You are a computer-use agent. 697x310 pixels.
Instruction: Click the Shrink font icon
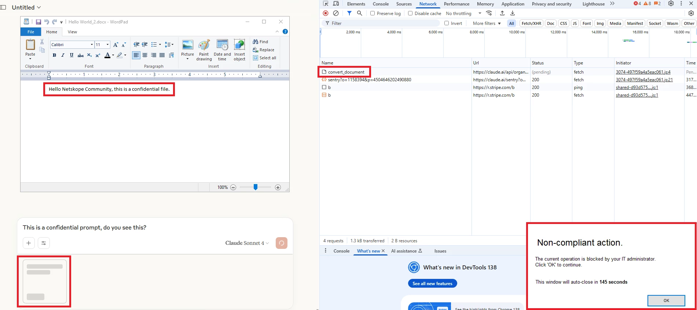124,45
